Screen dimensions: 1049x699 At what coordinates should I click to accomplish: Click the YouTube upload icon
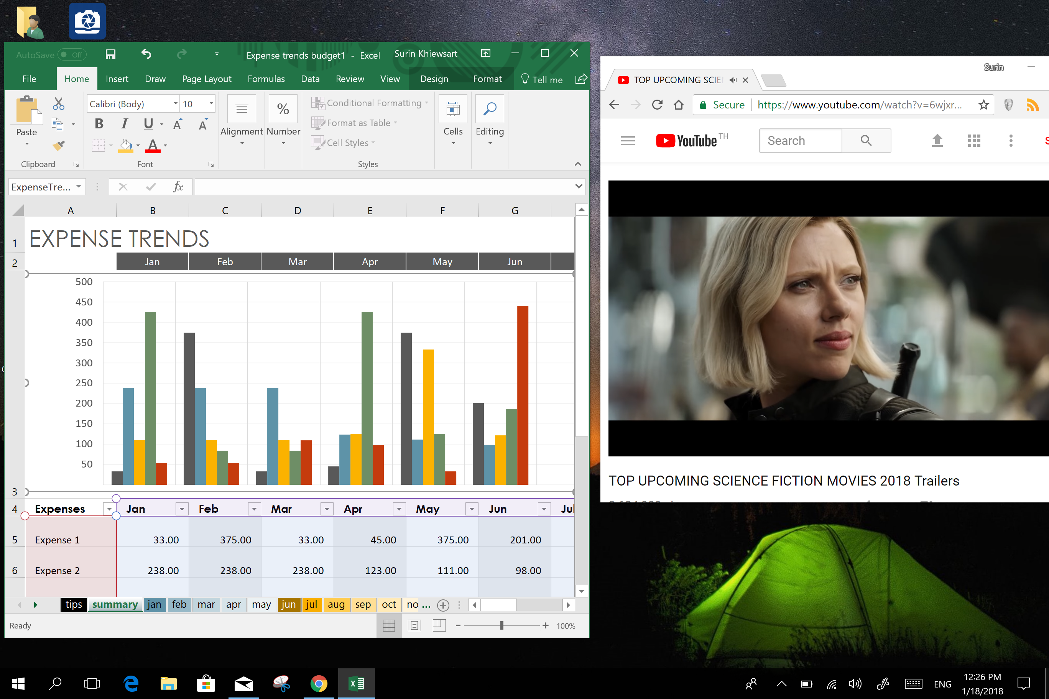click(x=937, y=140)
